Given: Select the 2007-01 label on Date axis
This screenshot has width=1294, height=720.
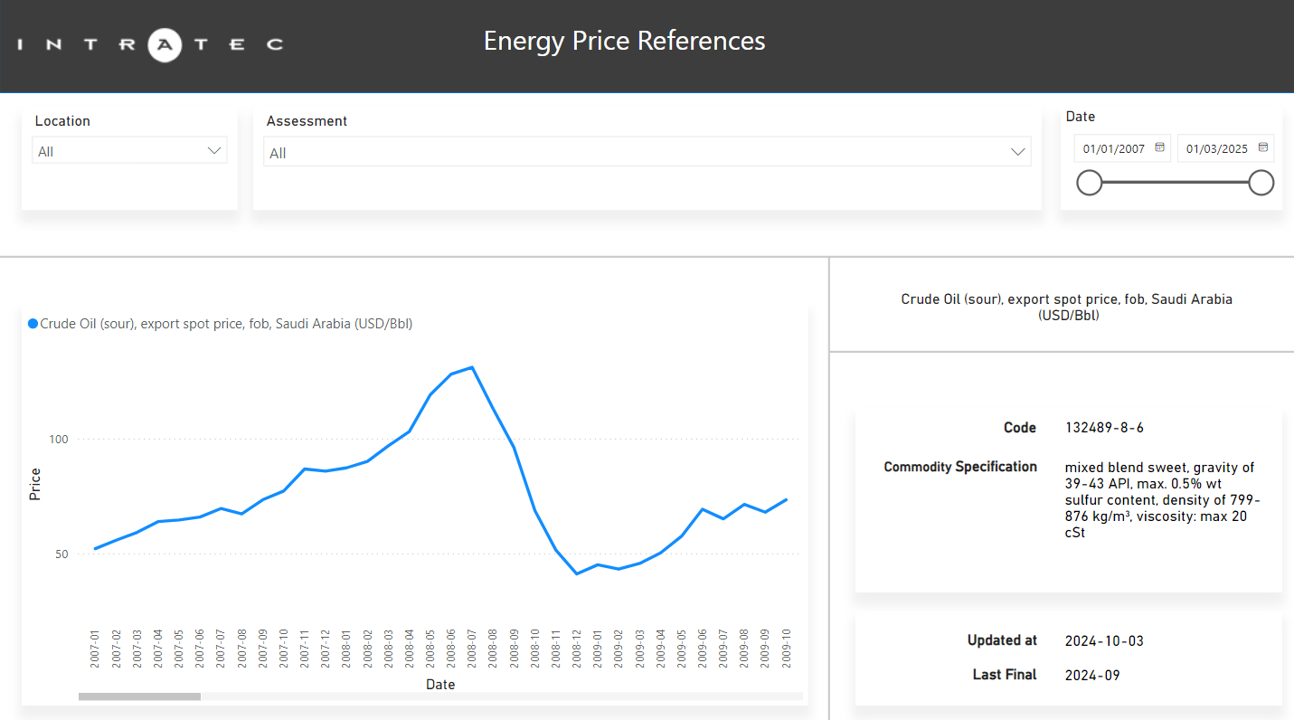Looking at the screenshot, I should click(x=95, y=649).
